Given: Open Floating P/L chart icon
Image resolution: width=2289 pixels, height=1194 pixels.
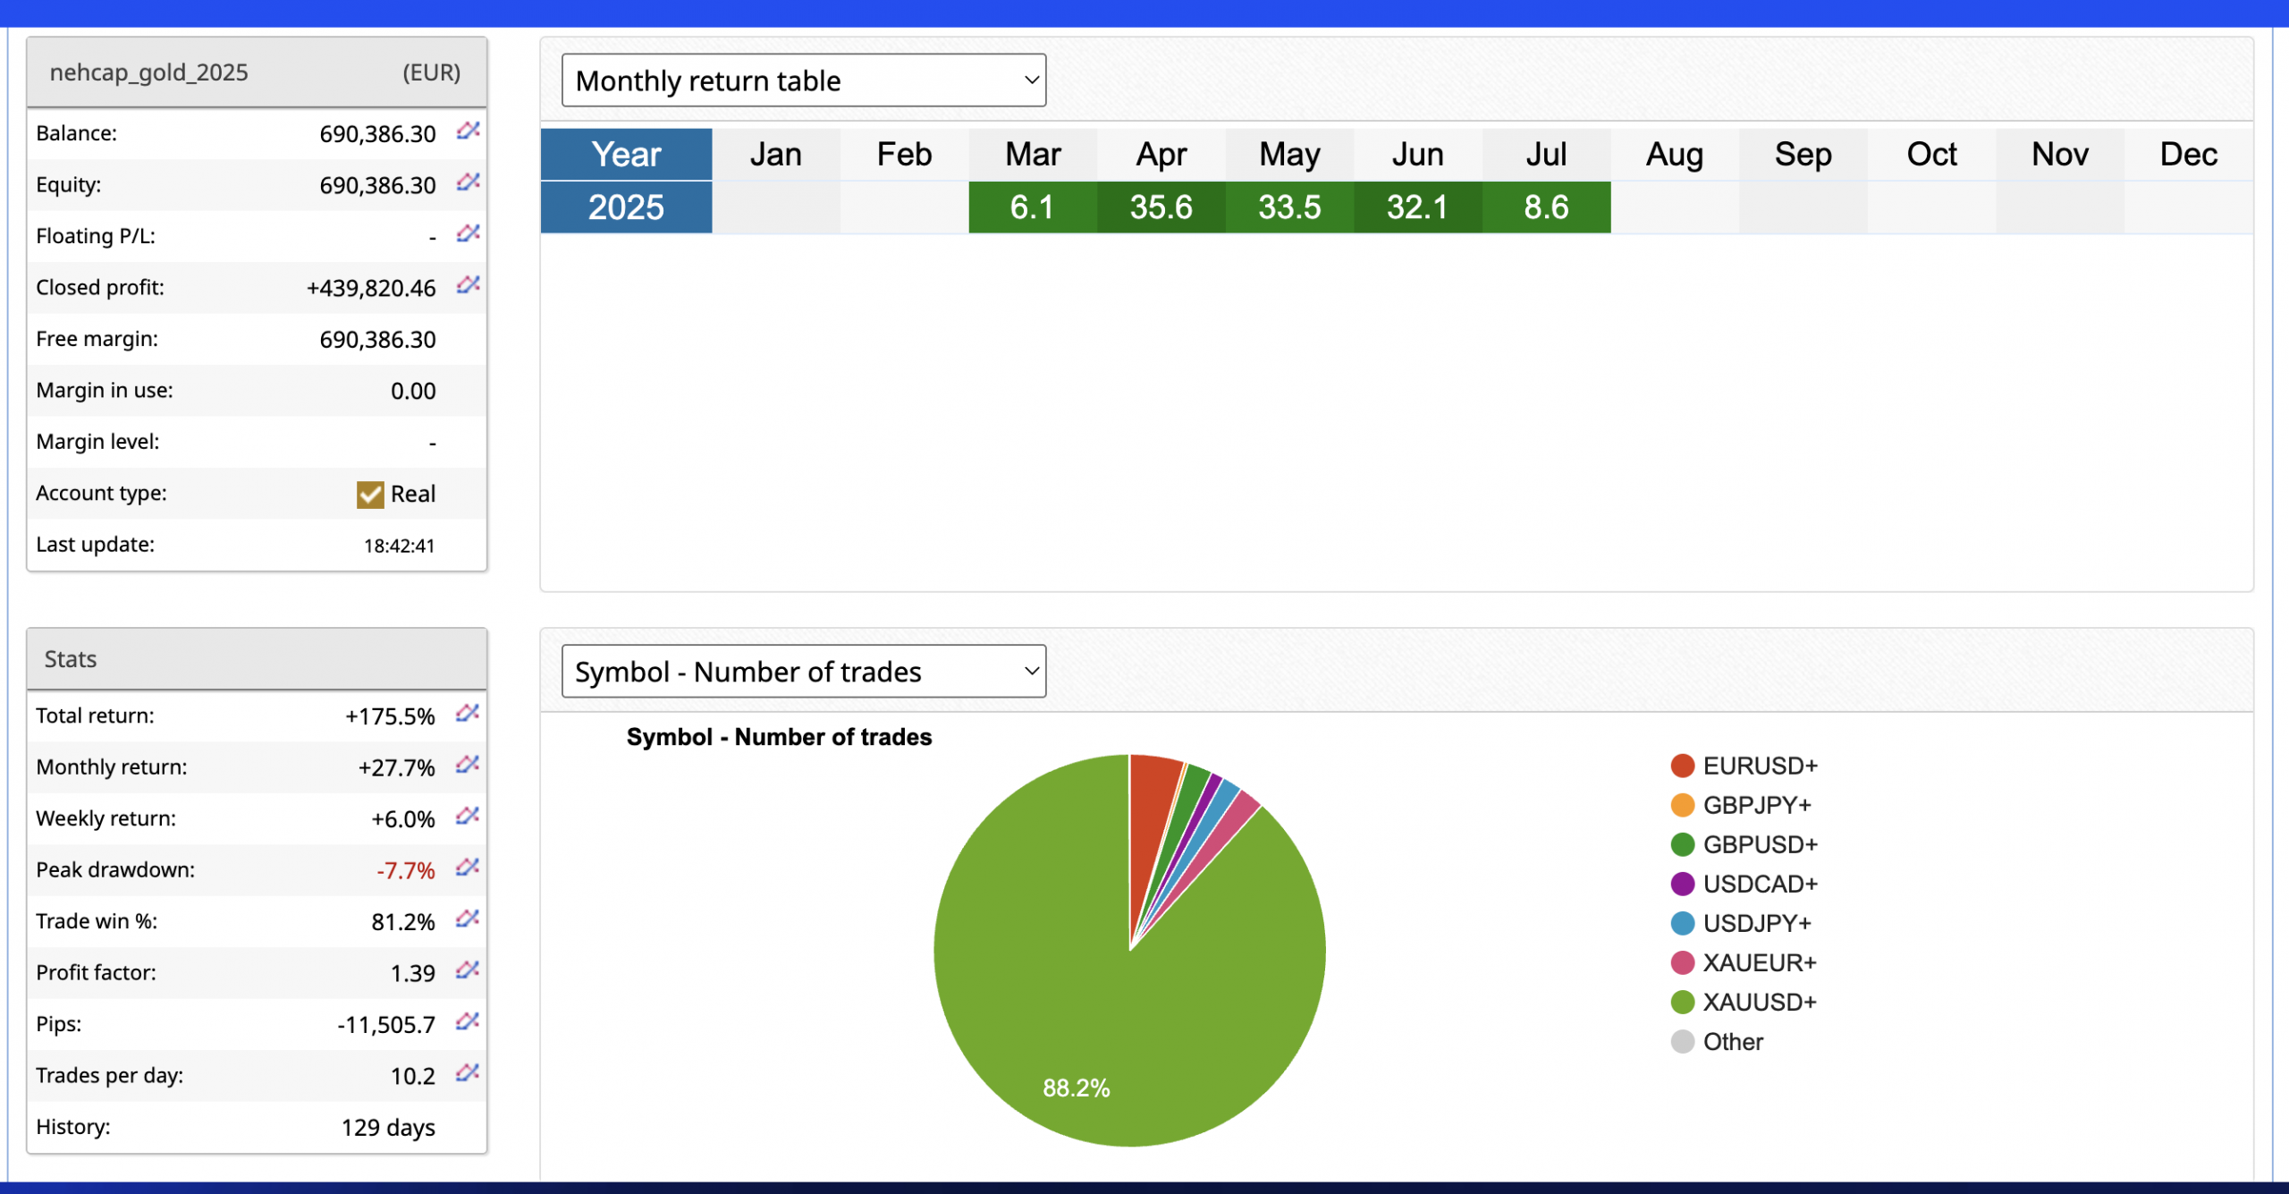Looking at the screenshot, I should click(x=468, y=233).
